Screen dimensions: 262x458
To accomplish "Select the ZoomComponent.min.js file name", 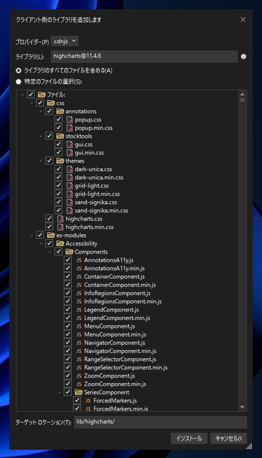I will click(x=115, y=384).
